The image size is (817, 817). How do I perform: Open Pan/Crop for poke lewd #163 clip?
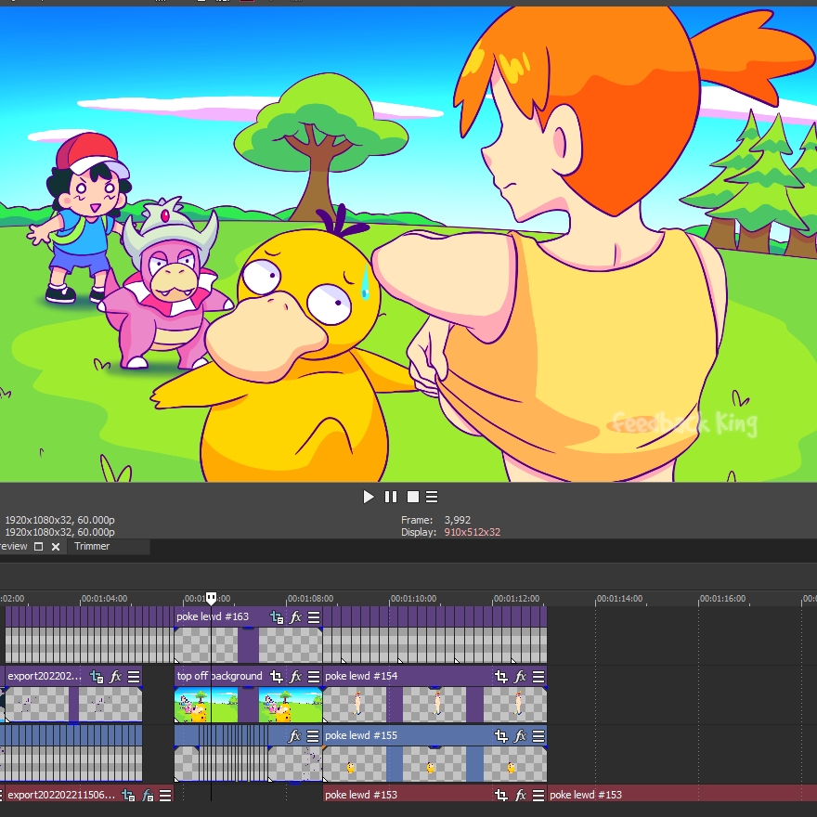pos(277,617)
